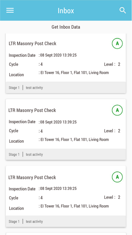Screen dimensions: 132x235
Task: Click the first card's location El Tower 16 text
Action: [x=74, y=73]
